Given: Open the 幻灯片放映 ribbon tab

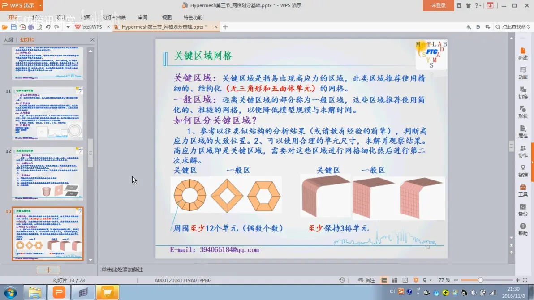Looking at the screenshot, I should pyautogui.click(x=114, y=17).
